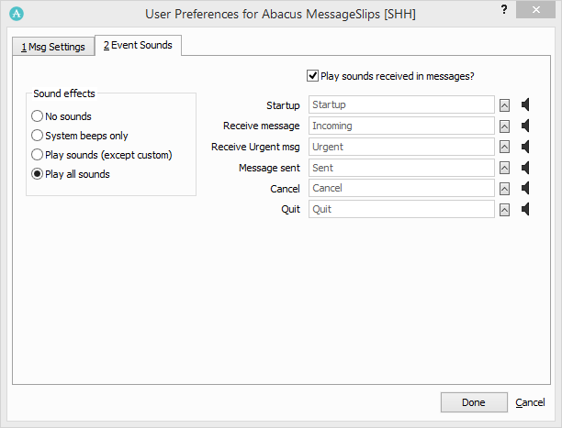This screenshot has width=562, height=428.
Task: Click the Startup sound field
Action: pyautogui.click(x=401, y=104)
